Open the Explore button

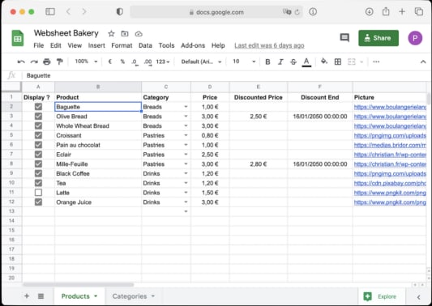pos(382,296)
